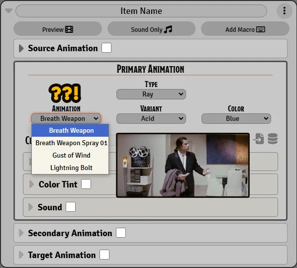This screenshot has width=297, height=268.
Task: Click the import file icon
Action: pos(259,139)
